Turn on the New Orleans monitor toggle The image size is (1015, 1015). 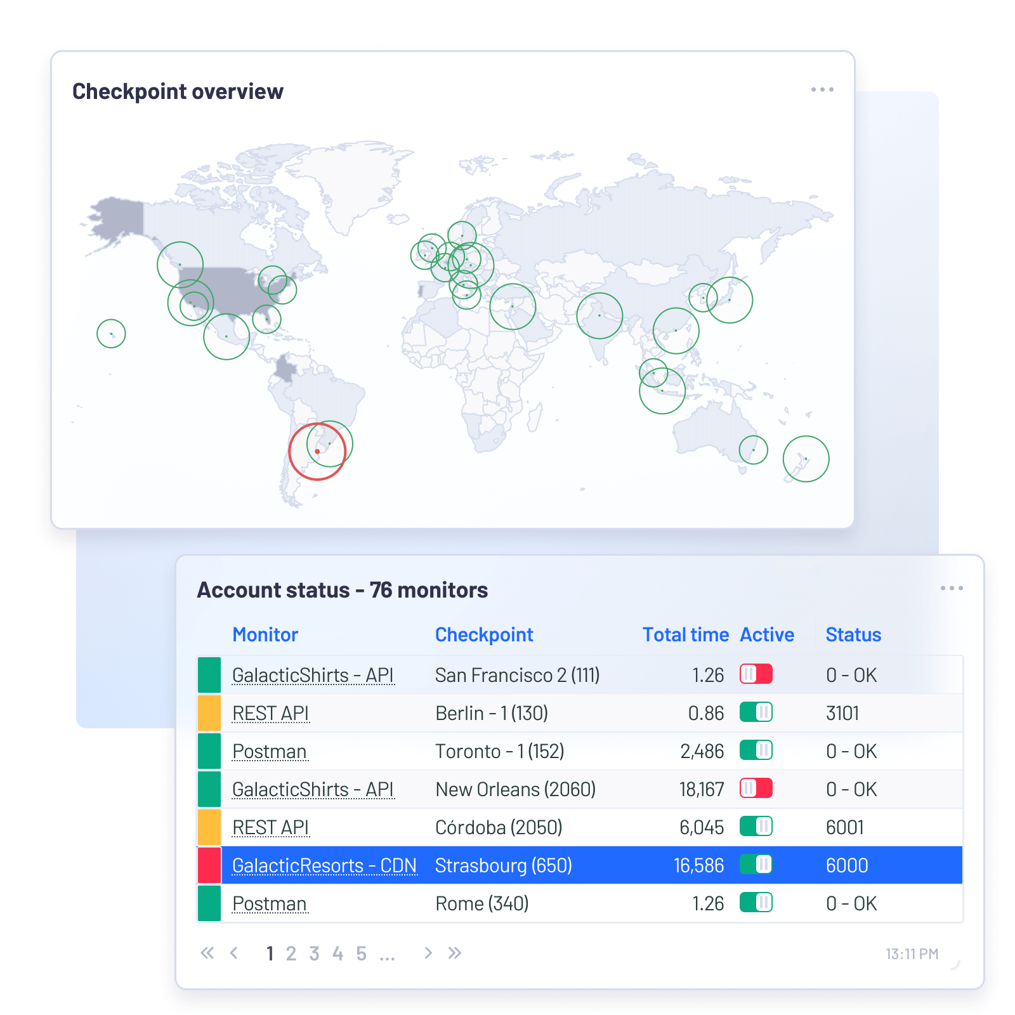tap(756, 789)
